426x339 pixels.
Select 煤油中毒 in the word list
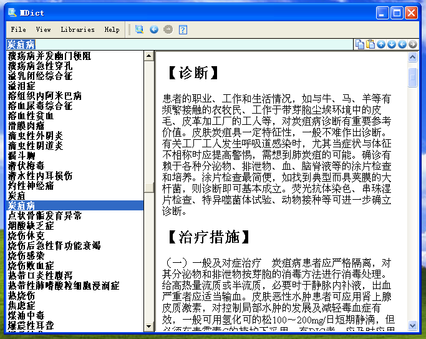click(x=26, y=315)
